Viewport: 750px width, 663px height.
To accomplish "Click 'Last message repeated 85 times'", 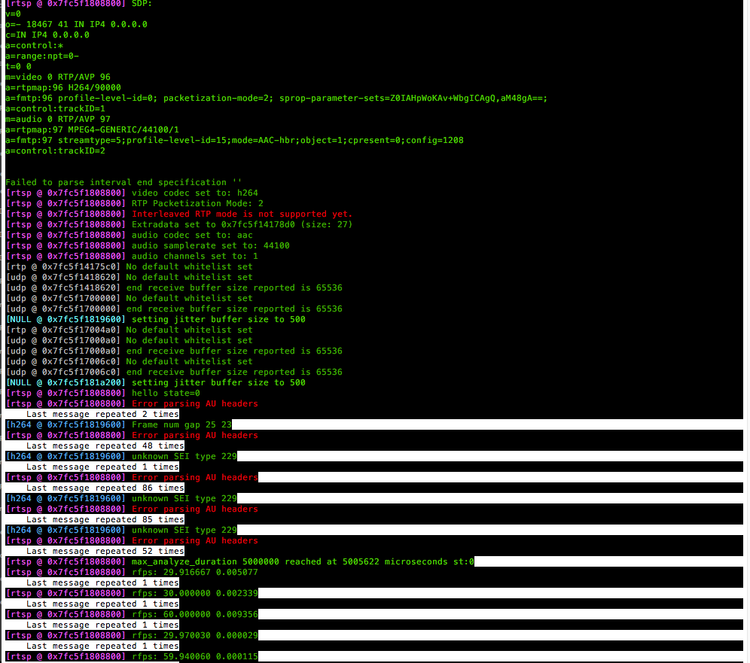I will pyautogui.click(x=105, y=519).
